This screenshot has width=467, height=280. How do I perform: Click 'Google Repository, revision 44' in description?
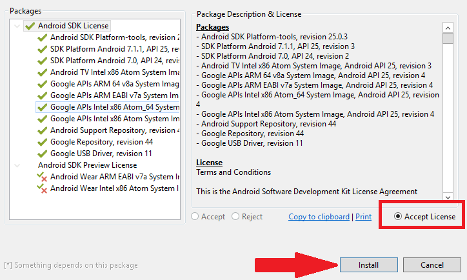point(253,134)
